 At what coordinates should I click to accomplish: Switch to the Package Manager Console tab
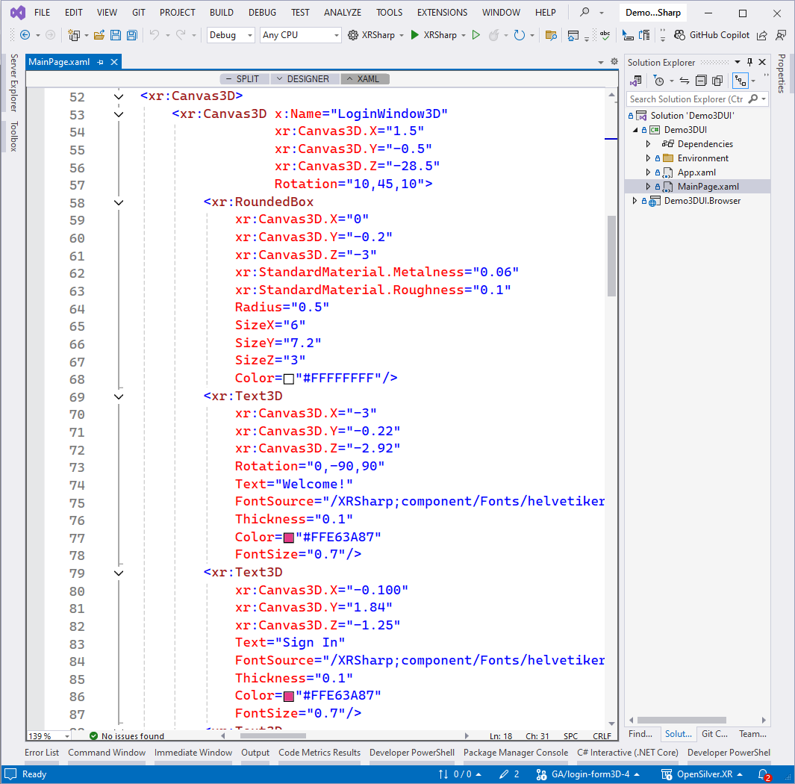[x=516, y=753]
